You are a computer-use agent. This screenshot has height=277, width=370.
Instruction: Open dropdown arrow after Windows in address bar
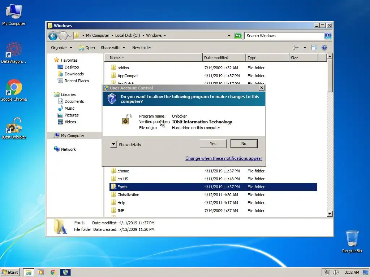[x=165, y=36]
